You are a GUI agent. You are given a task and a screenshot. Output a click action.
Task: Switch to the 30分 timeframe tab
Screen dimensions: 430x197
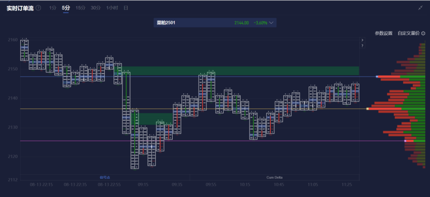click(x=96, y=8)
